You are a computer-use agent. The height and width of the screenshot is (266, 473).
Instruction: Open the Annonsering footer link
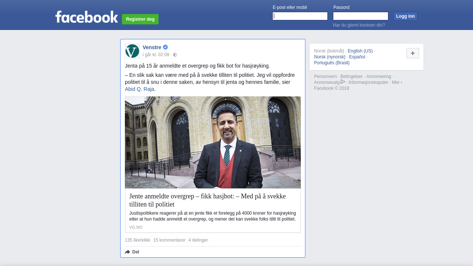[x=379, y=76]
